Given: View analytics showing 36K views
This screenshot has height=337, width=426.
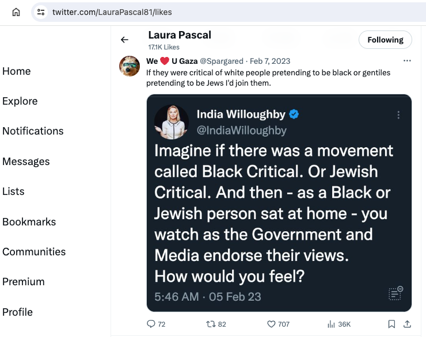Looking at the screenshot, I should point(339,324).
